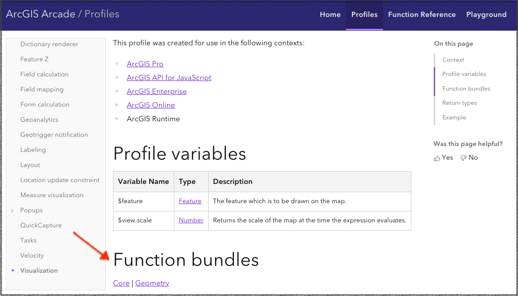
Task: Select the Visualization profile in the sidebar
Action: click(39, 270)
